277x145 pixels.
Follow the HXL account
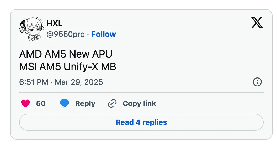coord(104,34)
